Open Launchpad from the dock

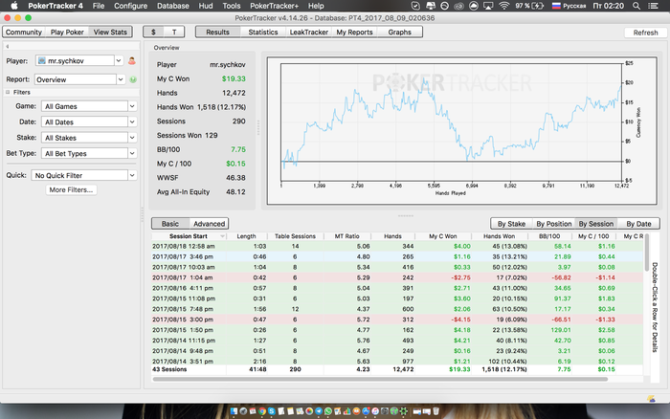coord(243,411)
